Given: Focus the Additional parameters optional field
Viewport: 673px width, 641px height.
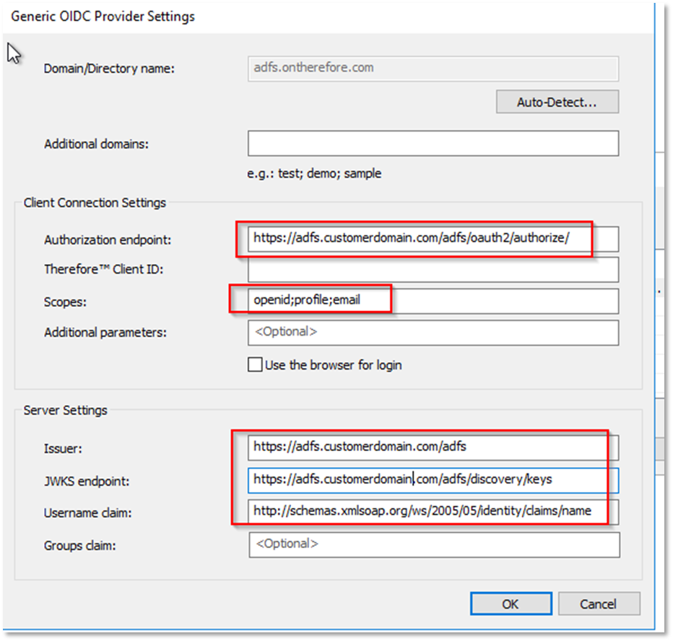Looking at the screenshot, I should point(433,332).
